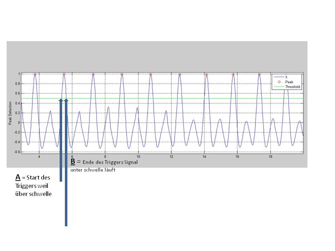Click the first red peak marker
The width and height of the screenshot is (335, 251).
(35, 74)
